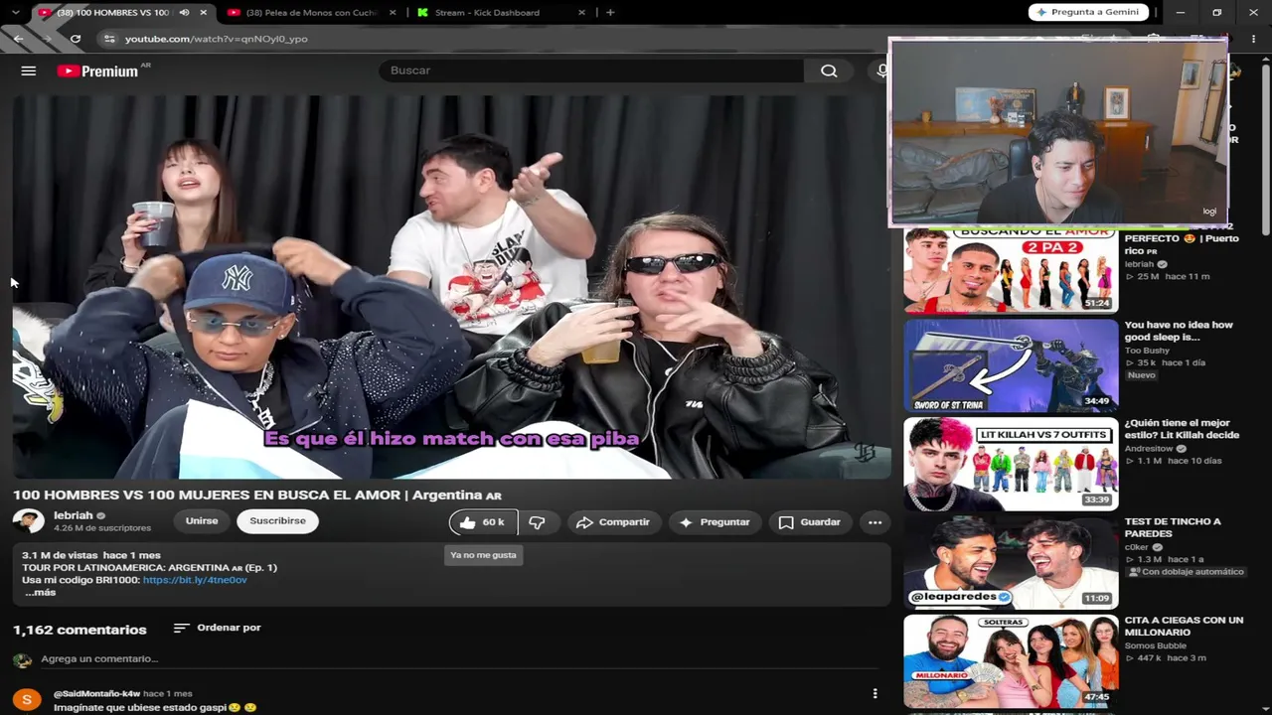Open Buscando el Amor 2 PA 2 thumbnail
1272x715 pixels.
coord(1011,270)
